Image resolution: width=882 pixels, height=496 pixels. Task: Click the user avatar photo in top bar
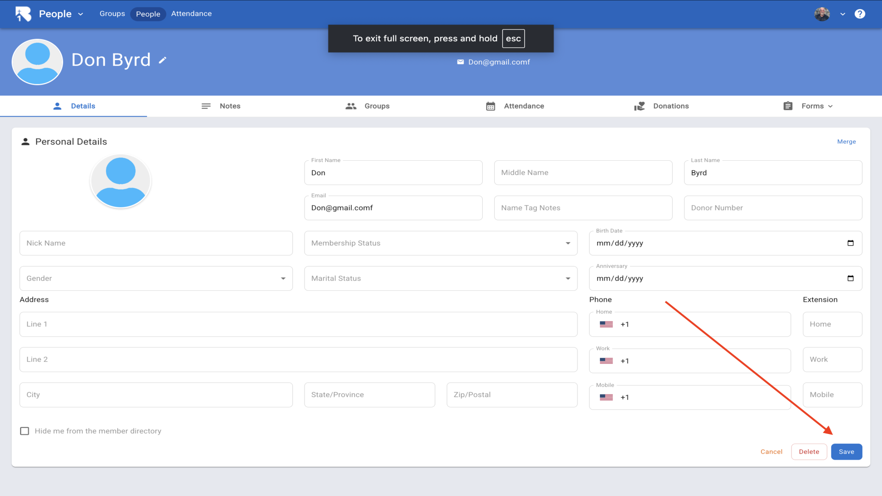[x=822, y=14]
